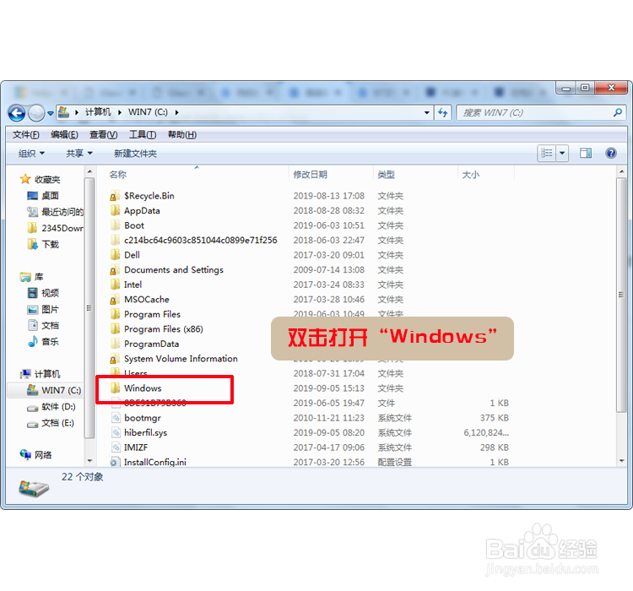Click the refresh button next to address bar
Image resolution: width=633 pixels, height=591 pixels.
[443, 112]
